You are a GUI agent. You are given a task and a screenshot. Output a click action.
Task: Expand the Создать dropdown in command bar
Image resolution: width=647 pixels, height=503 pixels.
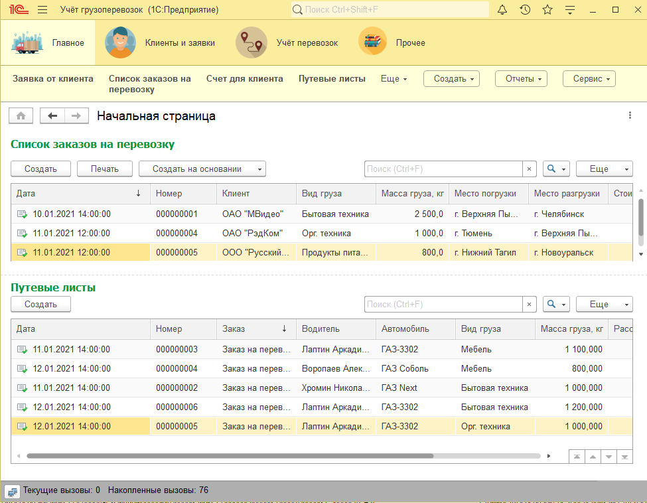[x=451, y=79]
